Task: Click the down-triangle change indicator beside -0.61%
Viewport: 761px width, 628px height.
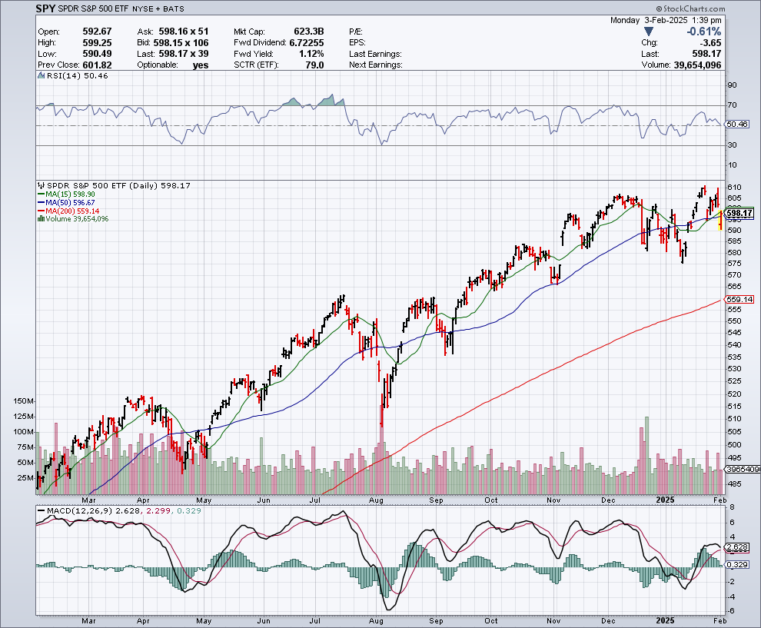Action: coord(649,32)
